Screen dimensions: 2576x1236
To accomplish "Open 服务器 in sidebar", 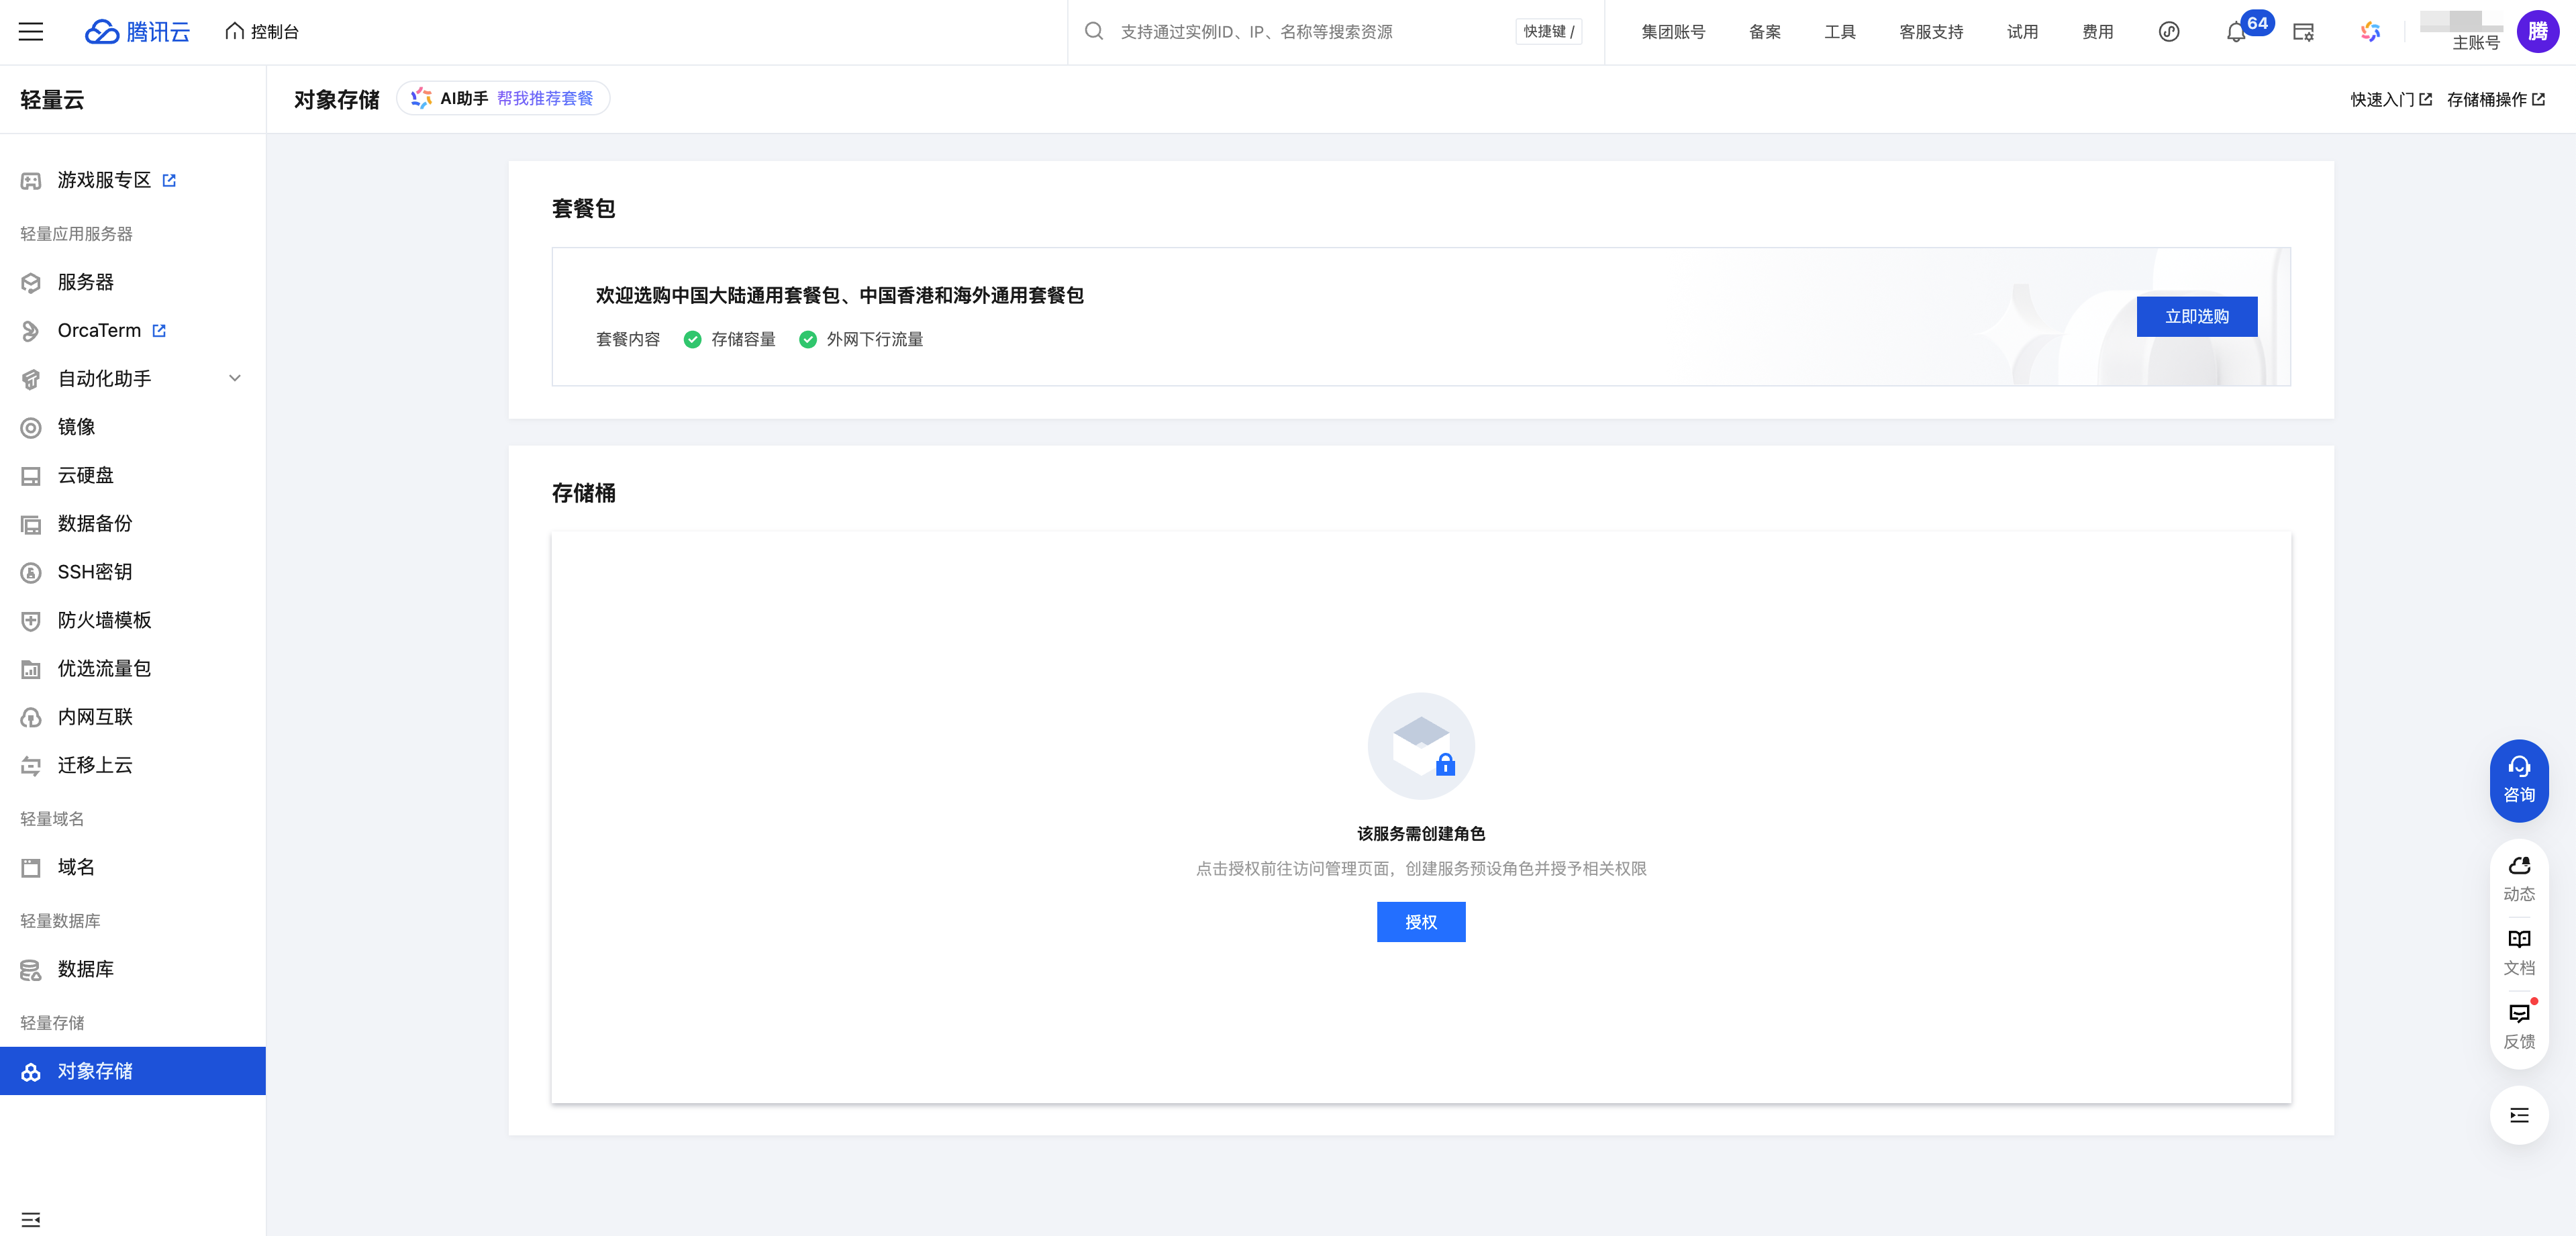I will tap(133, 282).
